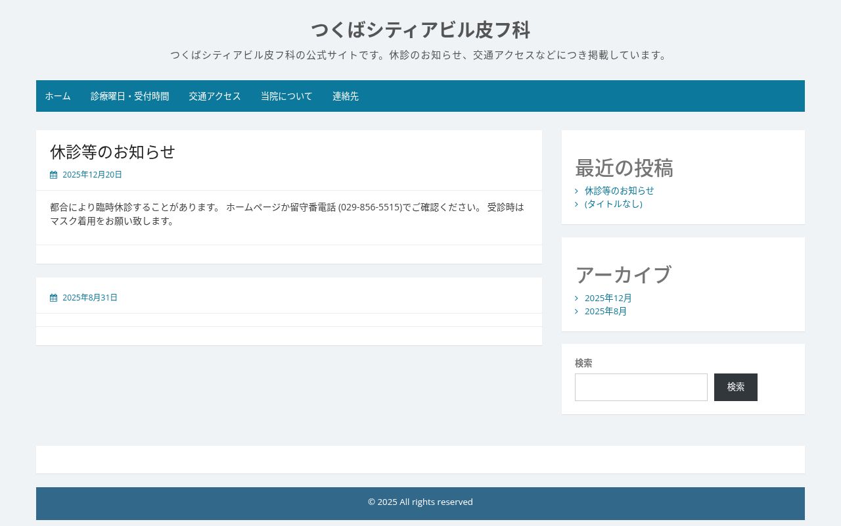Viewport: 841px width, 526px height.
Task: Click the chevron before 休診等のお知らせ in 最近の投稿
Action: [x=576, y=191]
